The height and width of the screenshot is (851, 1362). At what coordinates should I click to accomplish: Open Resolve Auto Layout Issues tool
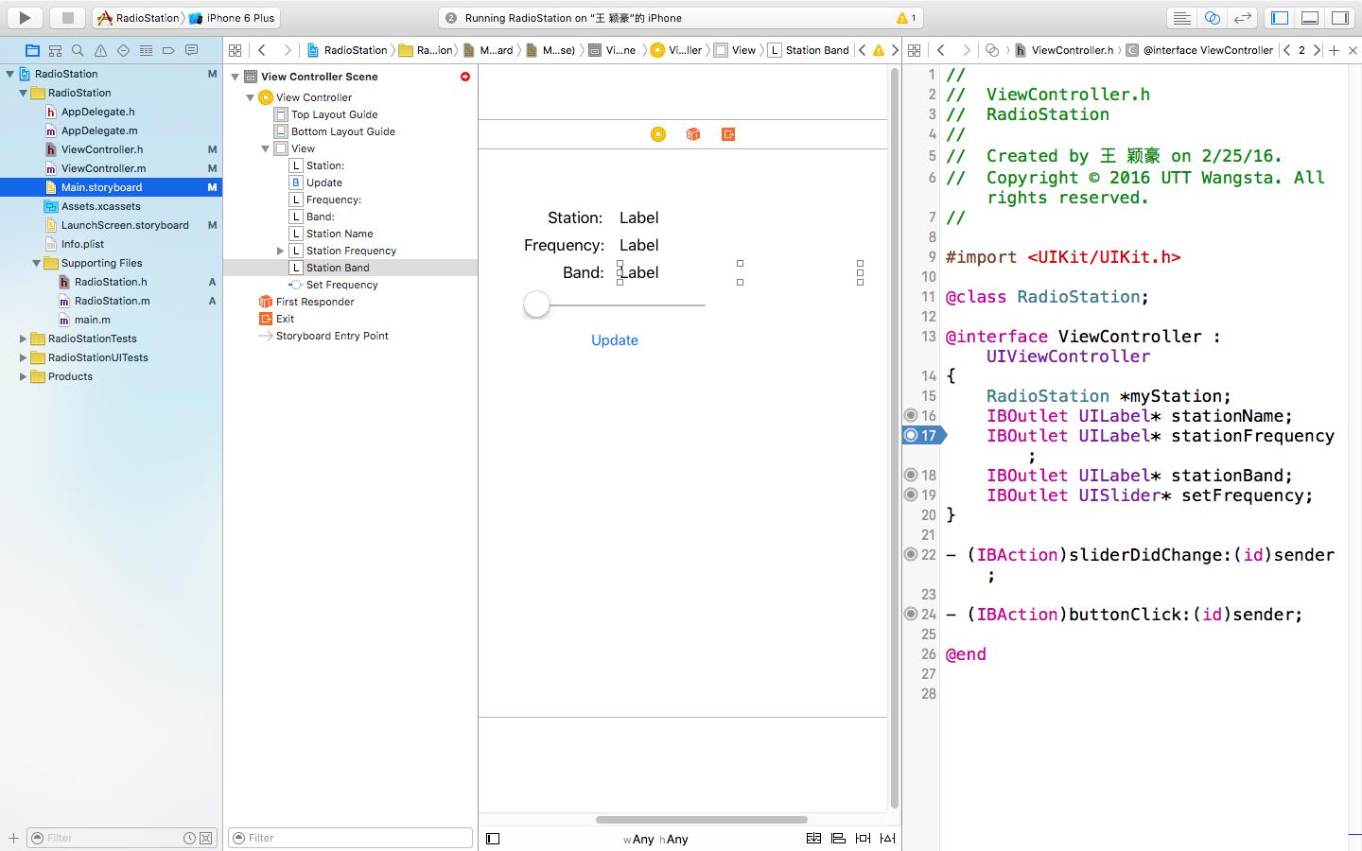tap(887, 838)
